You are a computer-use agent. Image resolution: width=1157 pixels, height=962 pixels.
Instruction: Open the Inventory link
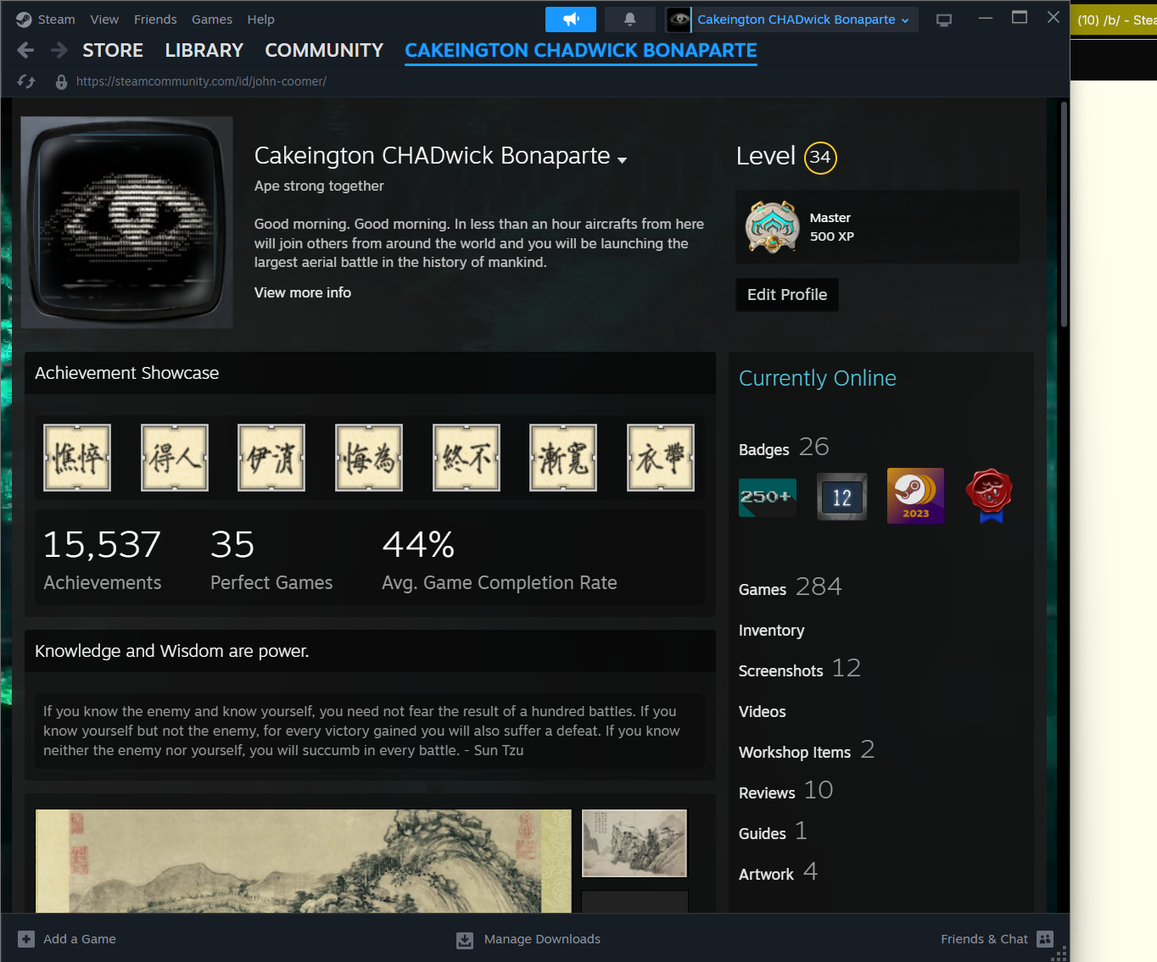pyautogui.click(x=771, y=631)
